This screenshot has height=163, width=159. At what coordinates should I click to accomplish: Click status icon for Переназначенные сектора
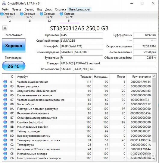(x=5, y=95)
